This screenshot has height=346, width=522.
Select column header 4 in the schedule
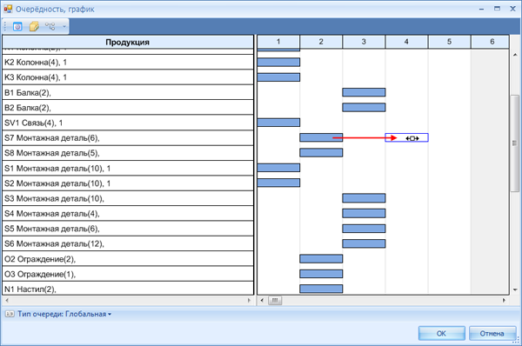(406, 42)
